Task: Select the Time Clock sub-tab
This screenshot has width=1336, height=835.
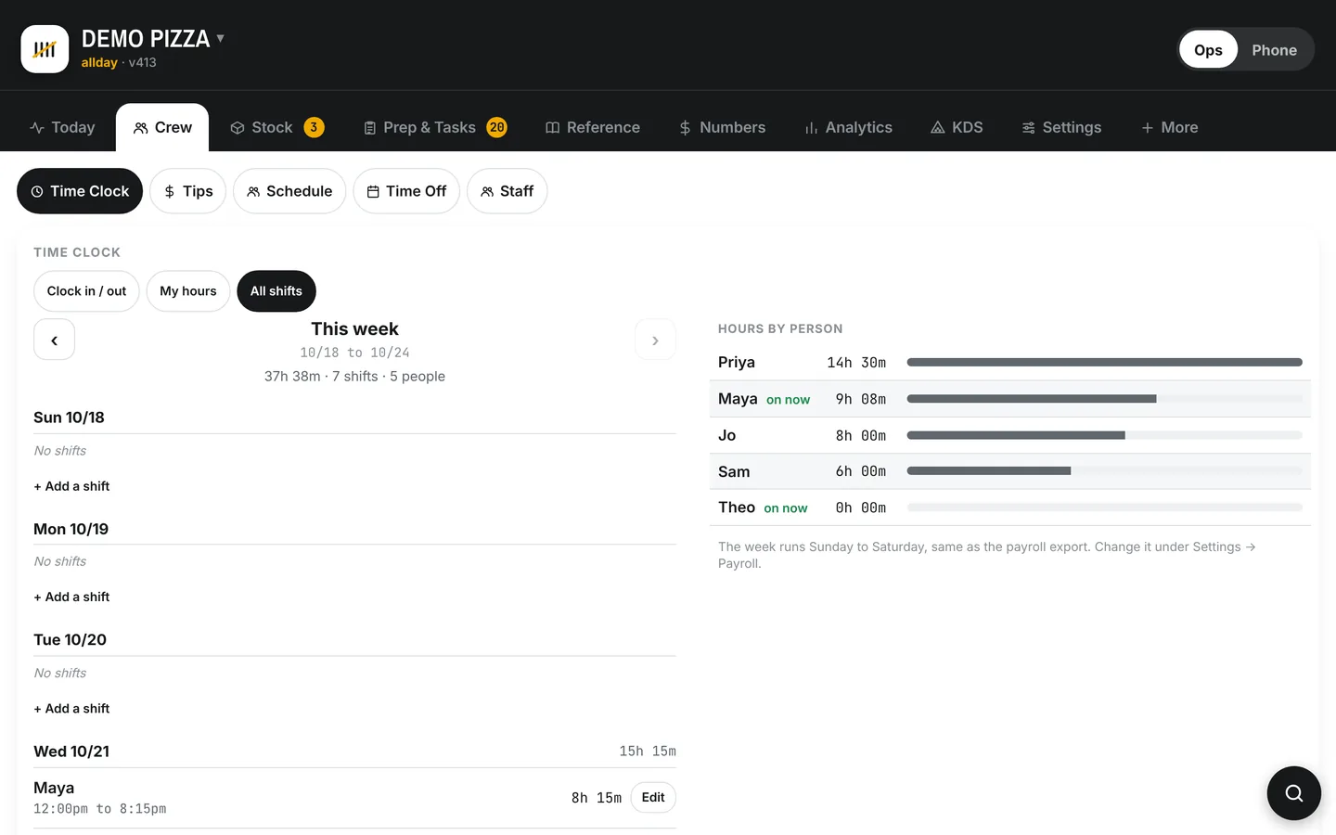Action: [80, 191]
